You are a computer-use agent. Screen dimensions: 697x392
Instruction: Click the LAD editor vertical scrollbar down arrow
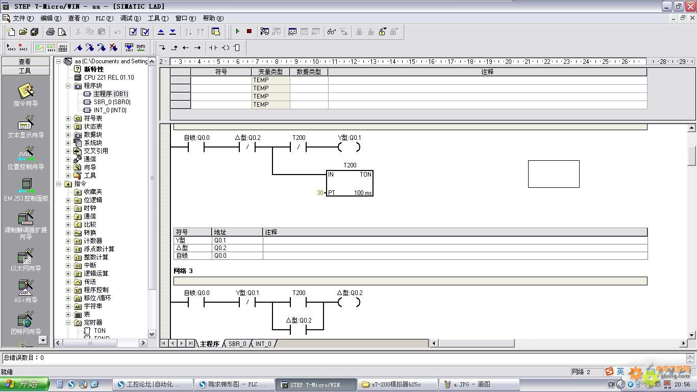(692, 335)
